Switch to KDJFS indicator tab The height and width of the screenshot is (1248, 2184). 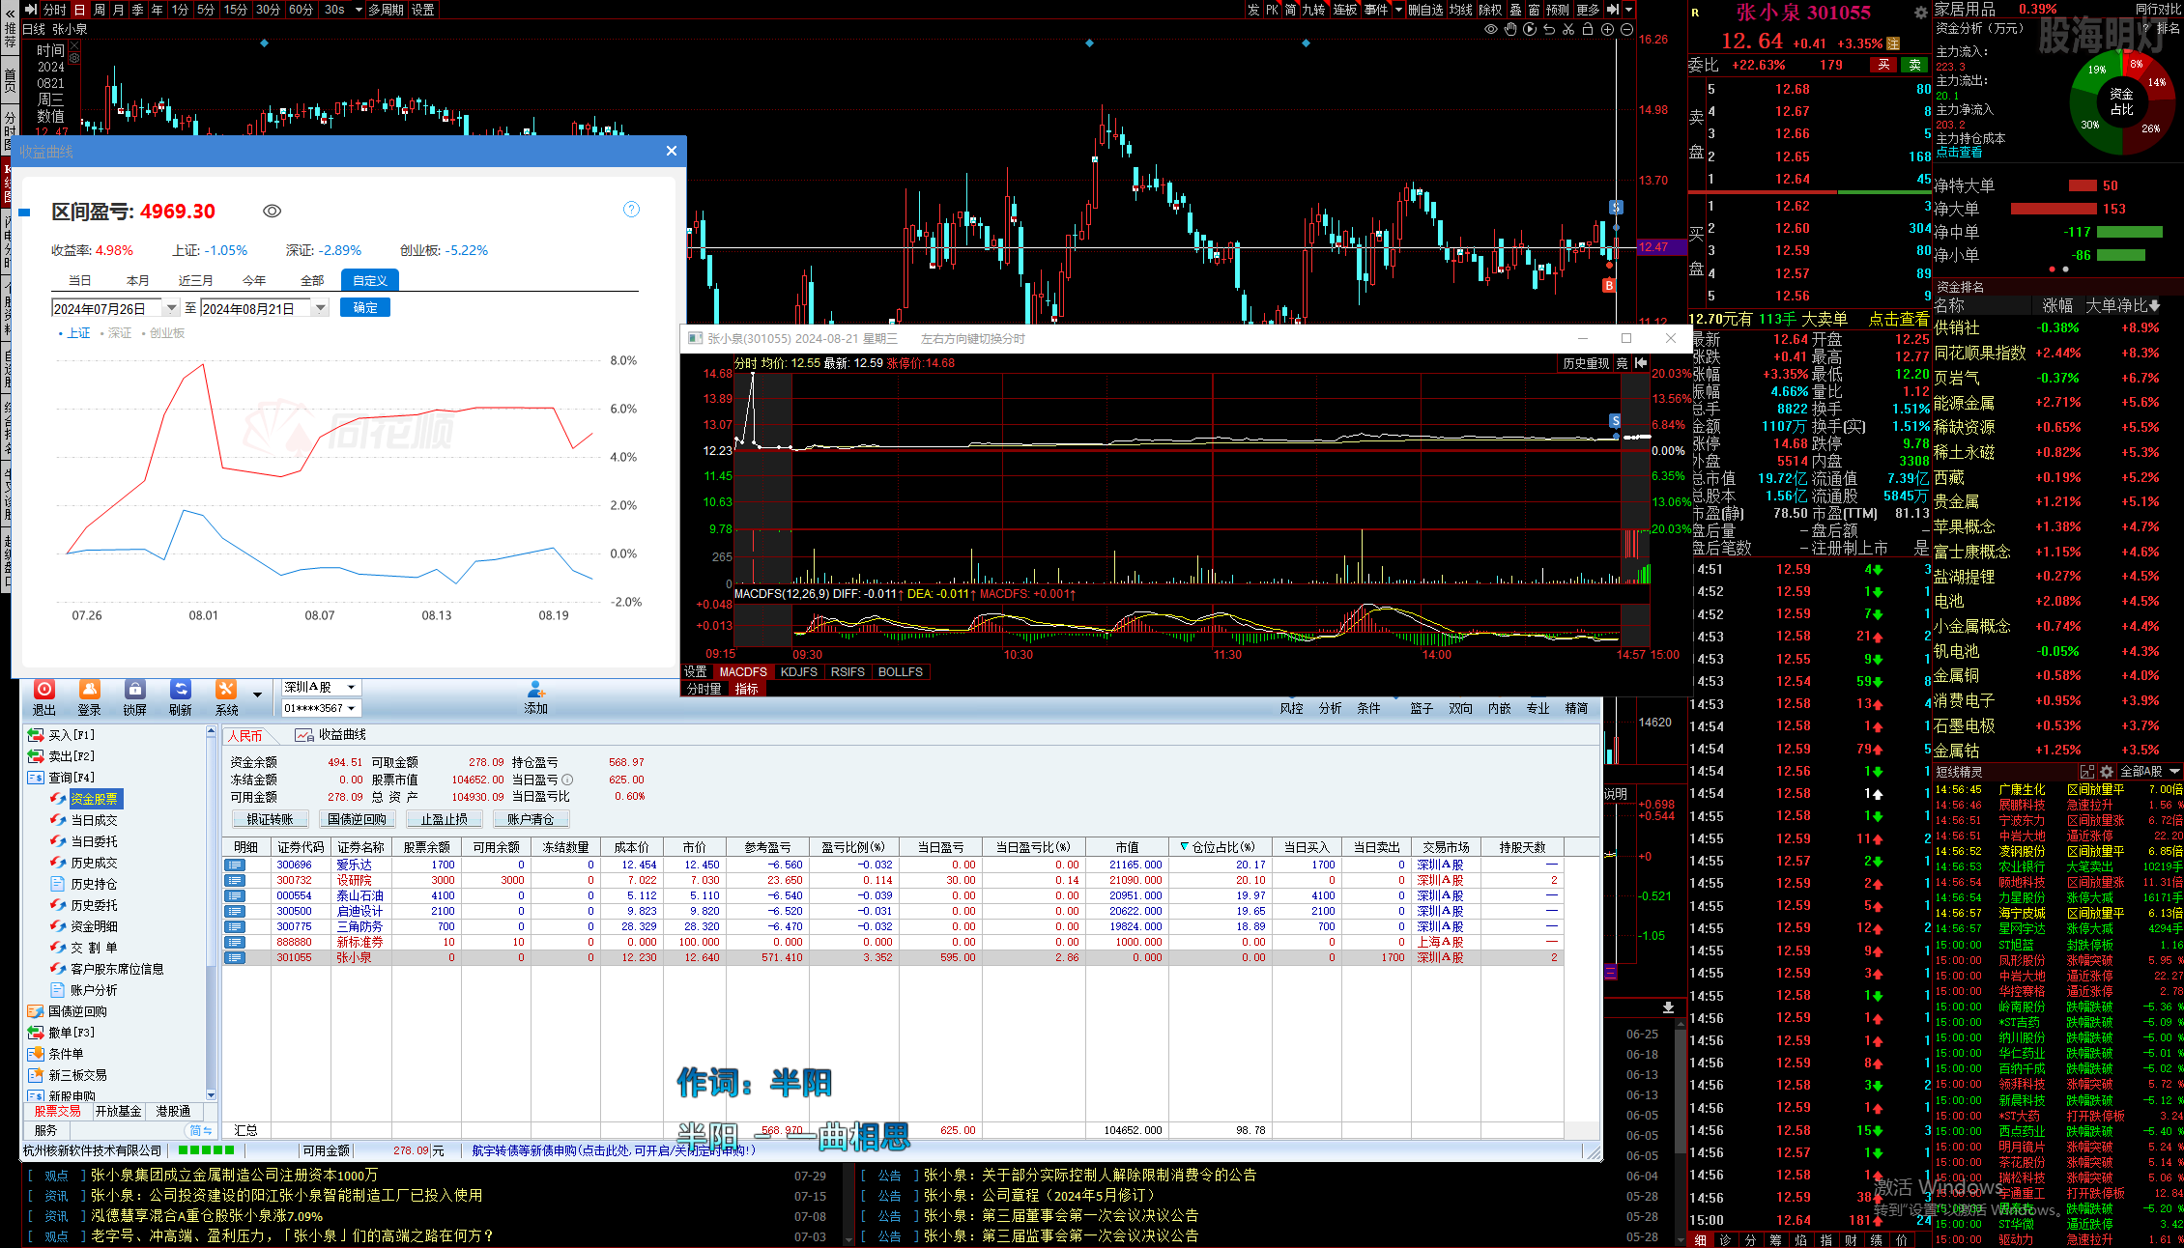coord(798,672)
